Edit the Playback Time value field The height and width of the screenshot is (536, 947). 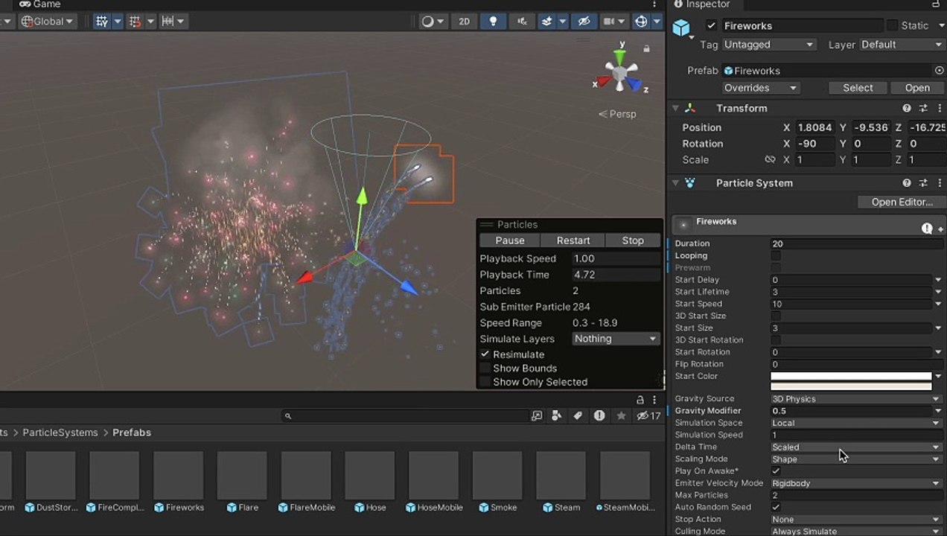[x=616, y=275]
